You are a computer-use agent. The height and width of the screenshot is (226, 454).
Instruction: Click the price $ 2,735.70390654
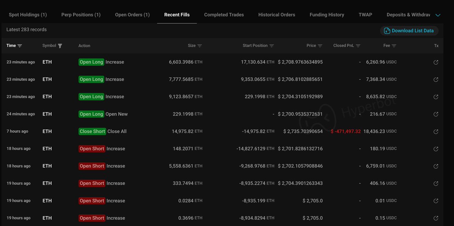(x=303, y=131)
